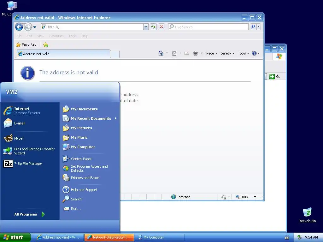Screen dimensions: 323x242
Task: Open the Tools command bar menu
Action: [x=243, y=53]
